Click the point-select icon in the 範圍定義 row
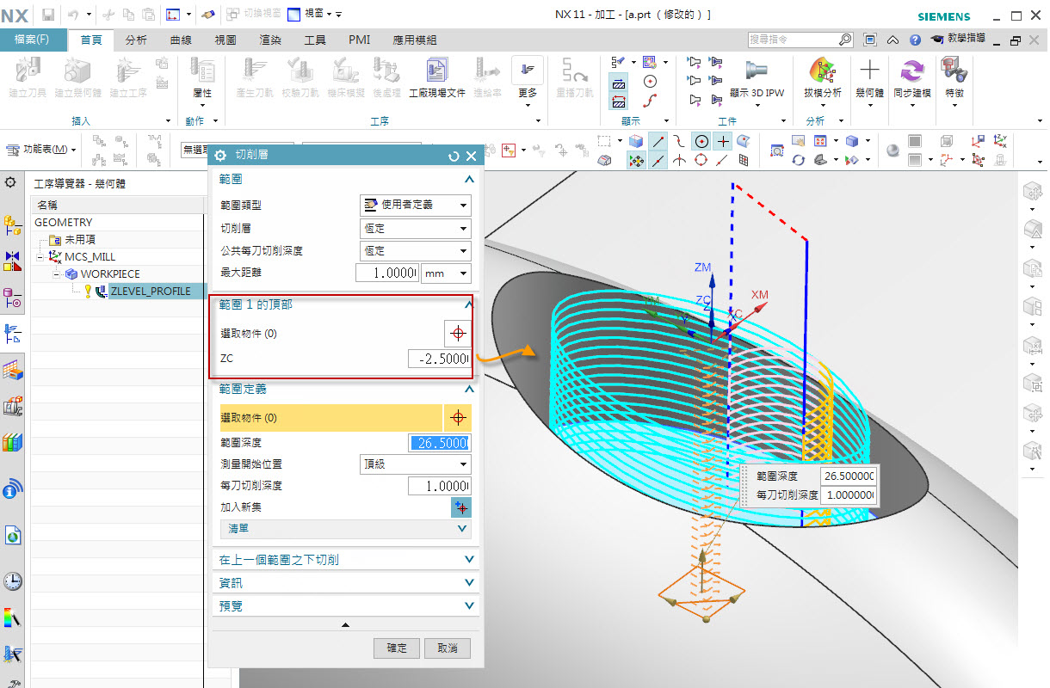 tap(458, 418)
